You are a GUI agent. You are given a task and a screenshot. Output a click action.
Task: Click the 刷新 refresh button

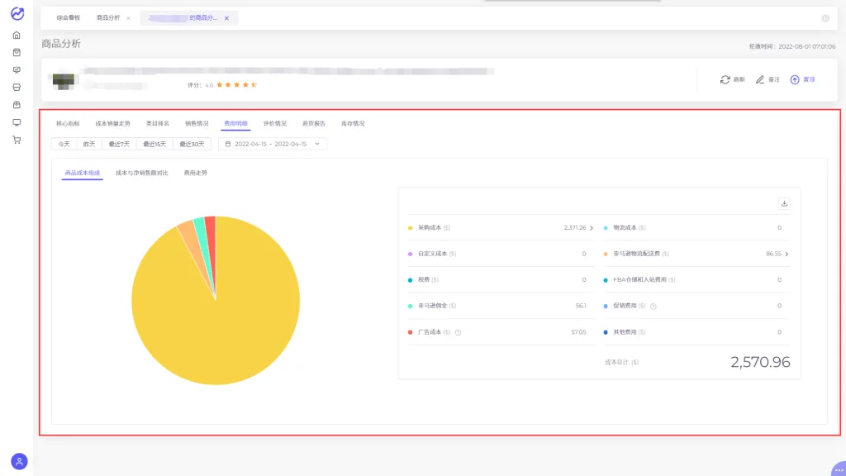click(x=732, y=79)
